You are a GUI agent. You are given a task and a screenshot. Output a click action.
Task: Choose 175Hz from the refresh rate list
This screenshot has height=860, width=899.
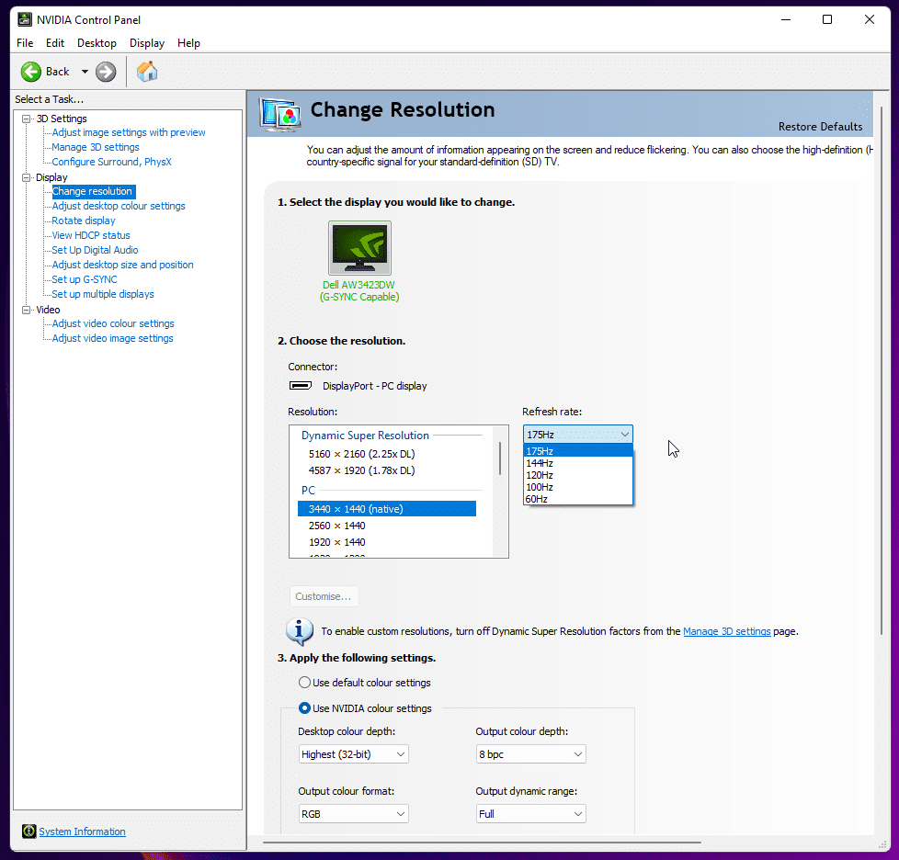[x=578, y=451]
